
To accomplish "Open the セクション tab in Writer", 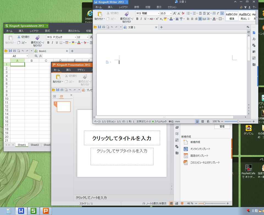I will (172, 7).
